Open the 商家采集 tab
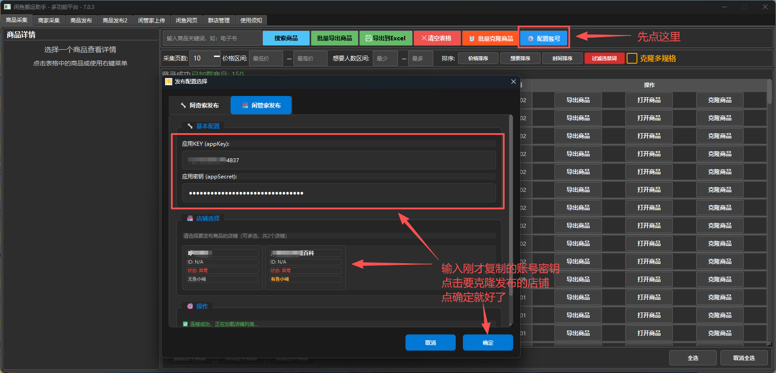Viewport: 776px width, 373px height. tap(49, 21)
